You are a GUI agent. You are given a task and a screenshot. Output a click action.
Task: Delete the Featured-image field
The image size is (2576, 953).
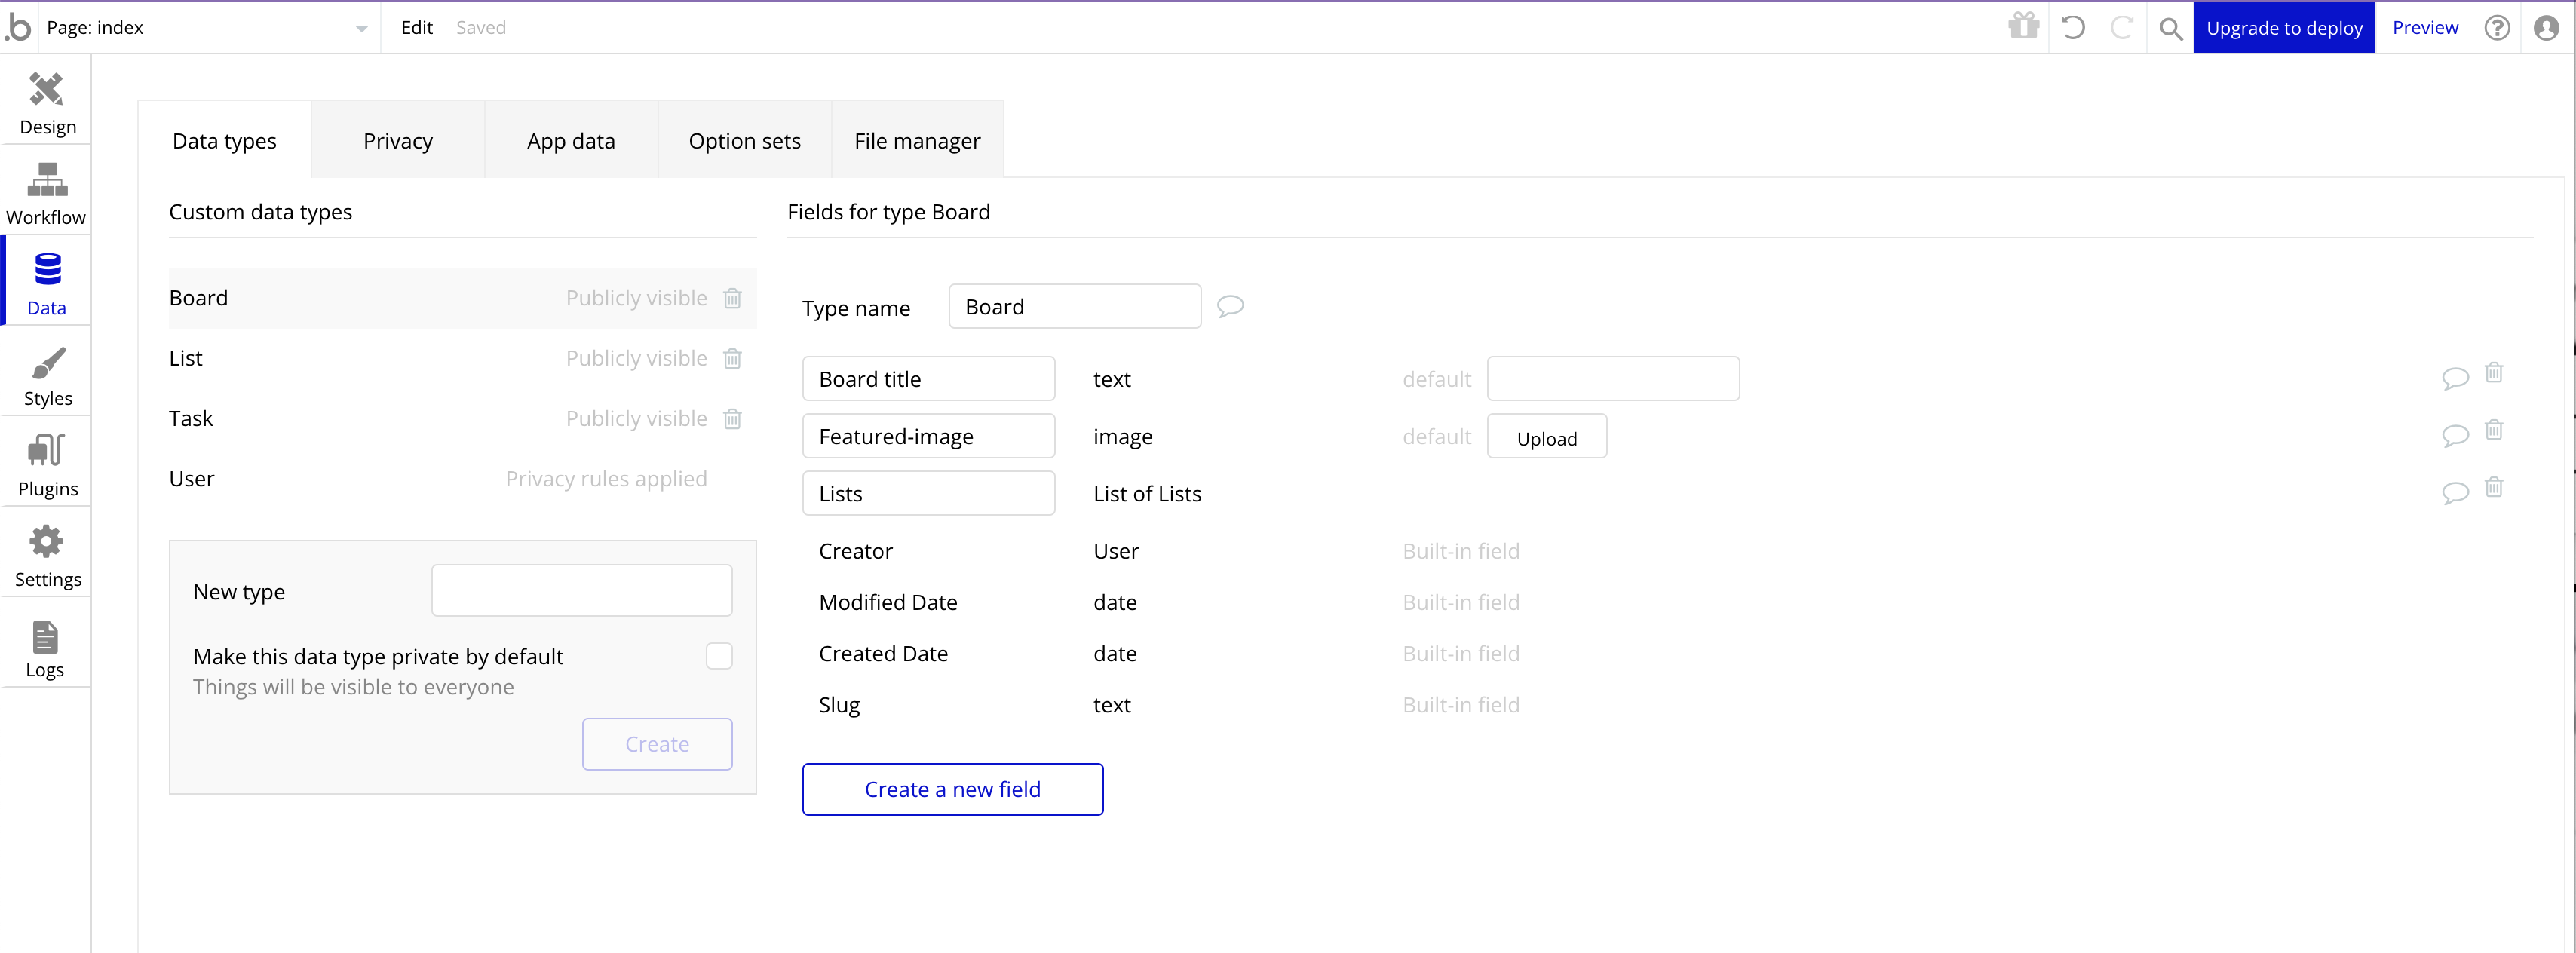click(x=2493, y=430)
